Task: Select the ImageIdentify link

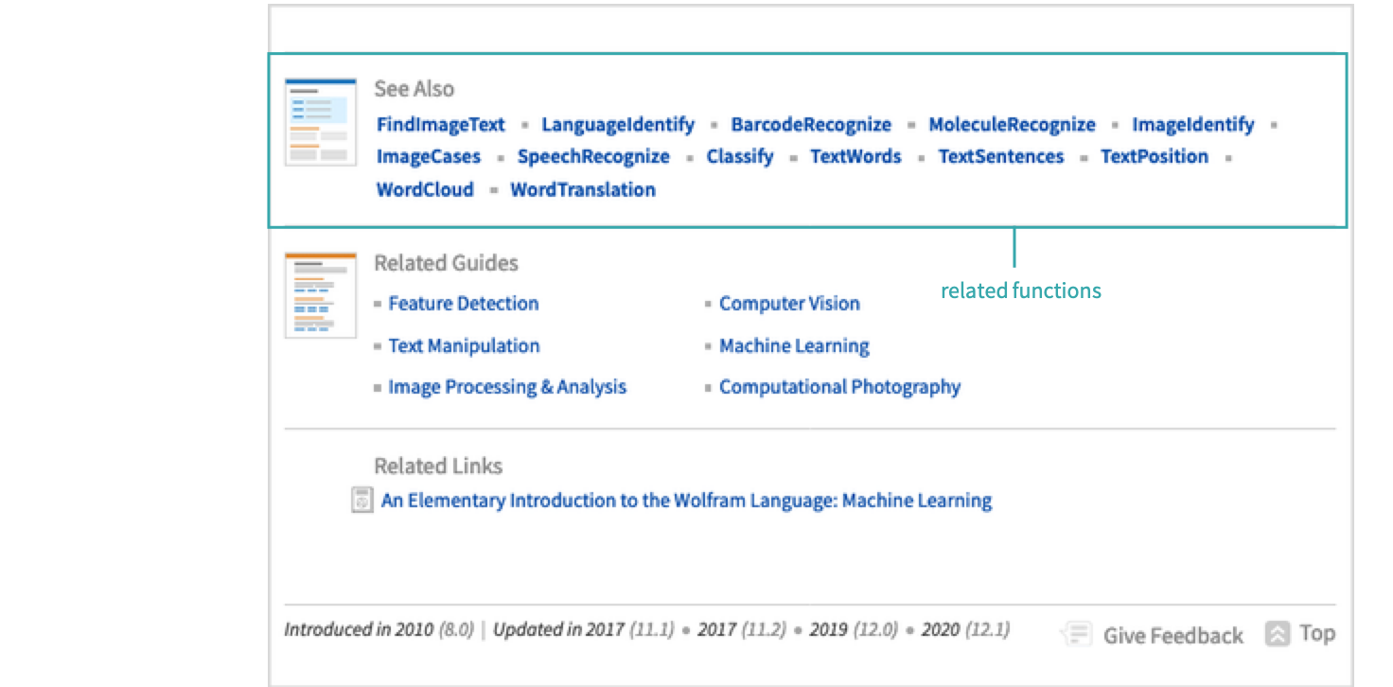Action: [1192, 125]
